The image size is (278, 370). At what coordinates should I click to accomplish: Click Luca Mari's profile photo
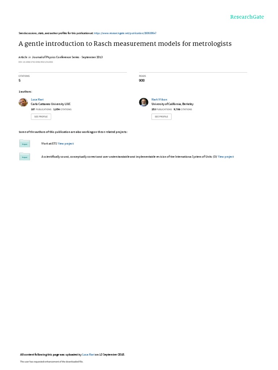[23, 102]
